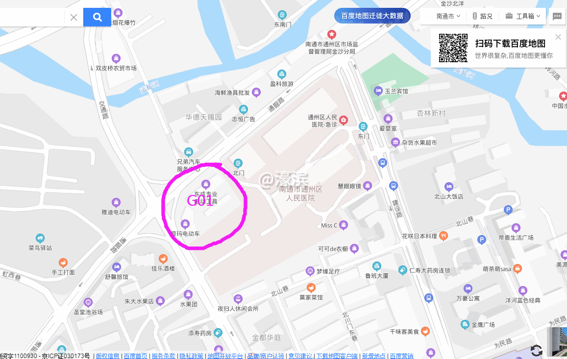Click the refresh arrows icon at bottom right
The height and width of the screenshot is (359, 567).
point(537,350)
